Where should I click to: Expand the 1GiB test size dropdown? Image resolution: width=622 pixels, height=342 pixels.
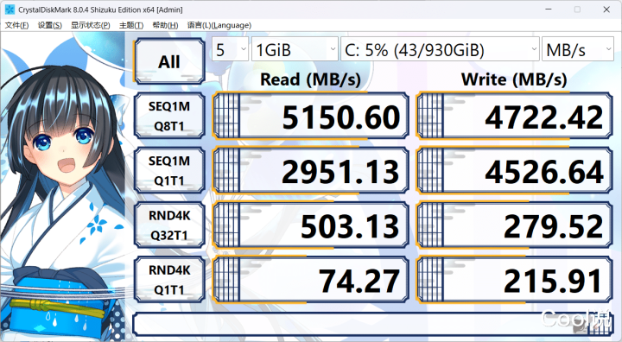click(295, 49)
